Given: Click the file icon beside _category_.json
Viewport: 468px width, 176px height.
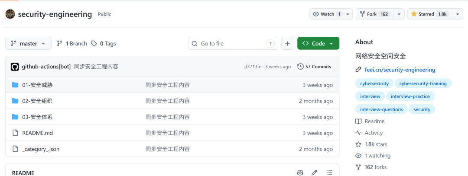Looking at the screenshot, I should 15,149.
